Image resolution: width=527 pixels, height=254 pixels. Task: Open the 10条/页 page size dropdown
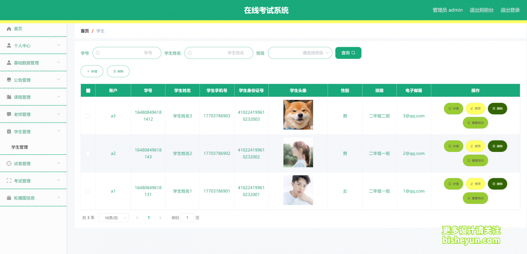[114, 218]
